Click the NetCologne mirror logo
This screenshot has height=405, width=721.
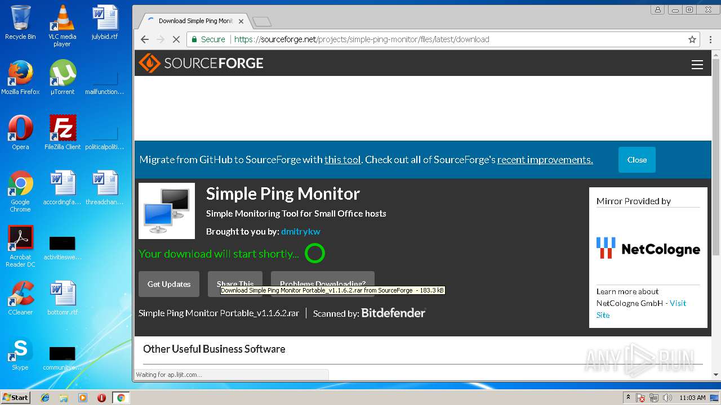click(x=648, y=248)
